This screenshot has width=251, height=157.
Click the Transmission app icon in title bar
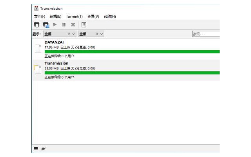pos(36,8)
